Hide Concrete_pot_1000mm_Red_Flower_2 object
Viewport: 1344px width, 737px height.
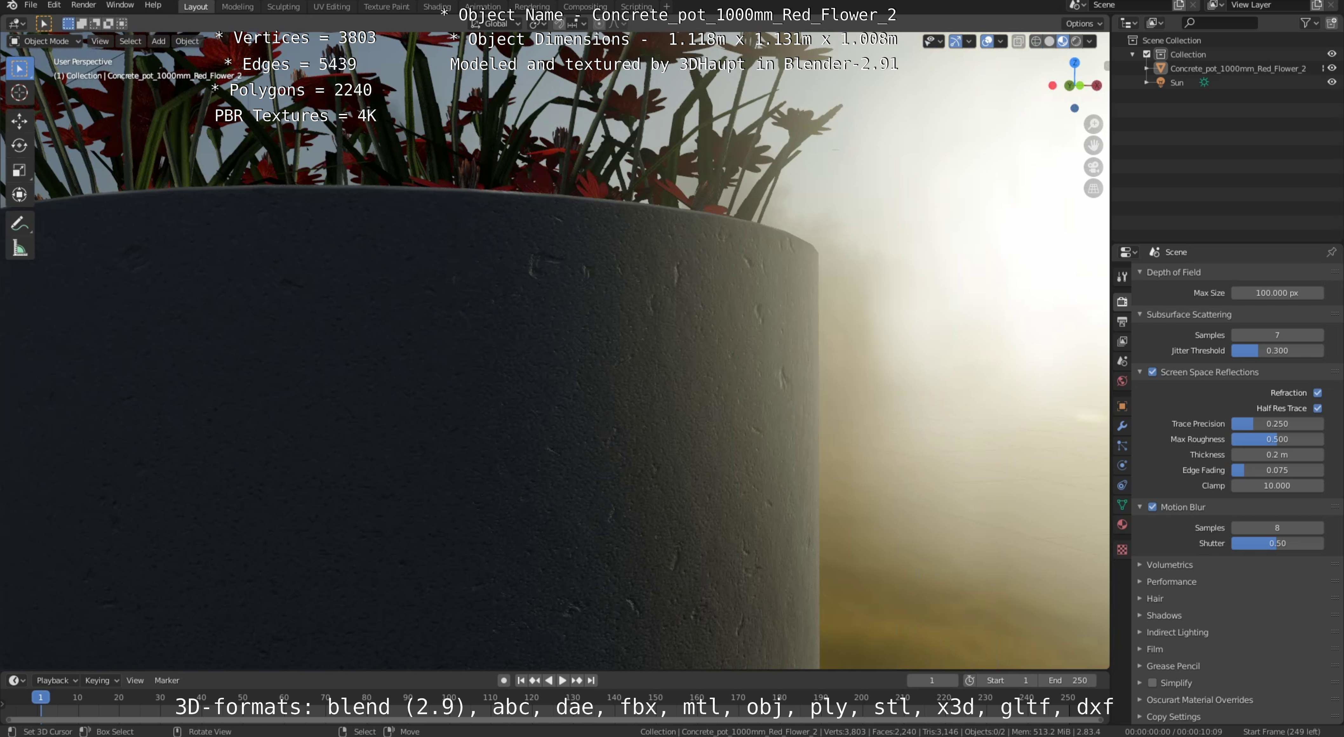(x=1332, y=68)
